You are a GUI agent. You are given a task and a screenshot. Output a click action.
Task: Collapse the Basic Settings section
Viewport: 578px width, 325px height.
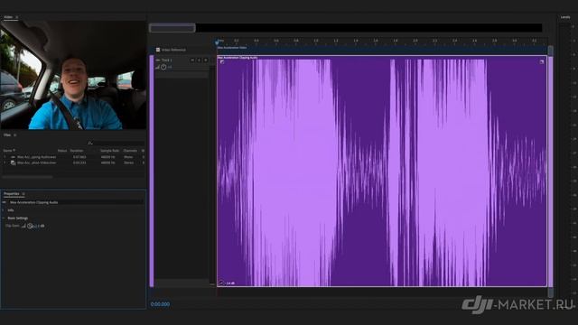coord(4,218)
